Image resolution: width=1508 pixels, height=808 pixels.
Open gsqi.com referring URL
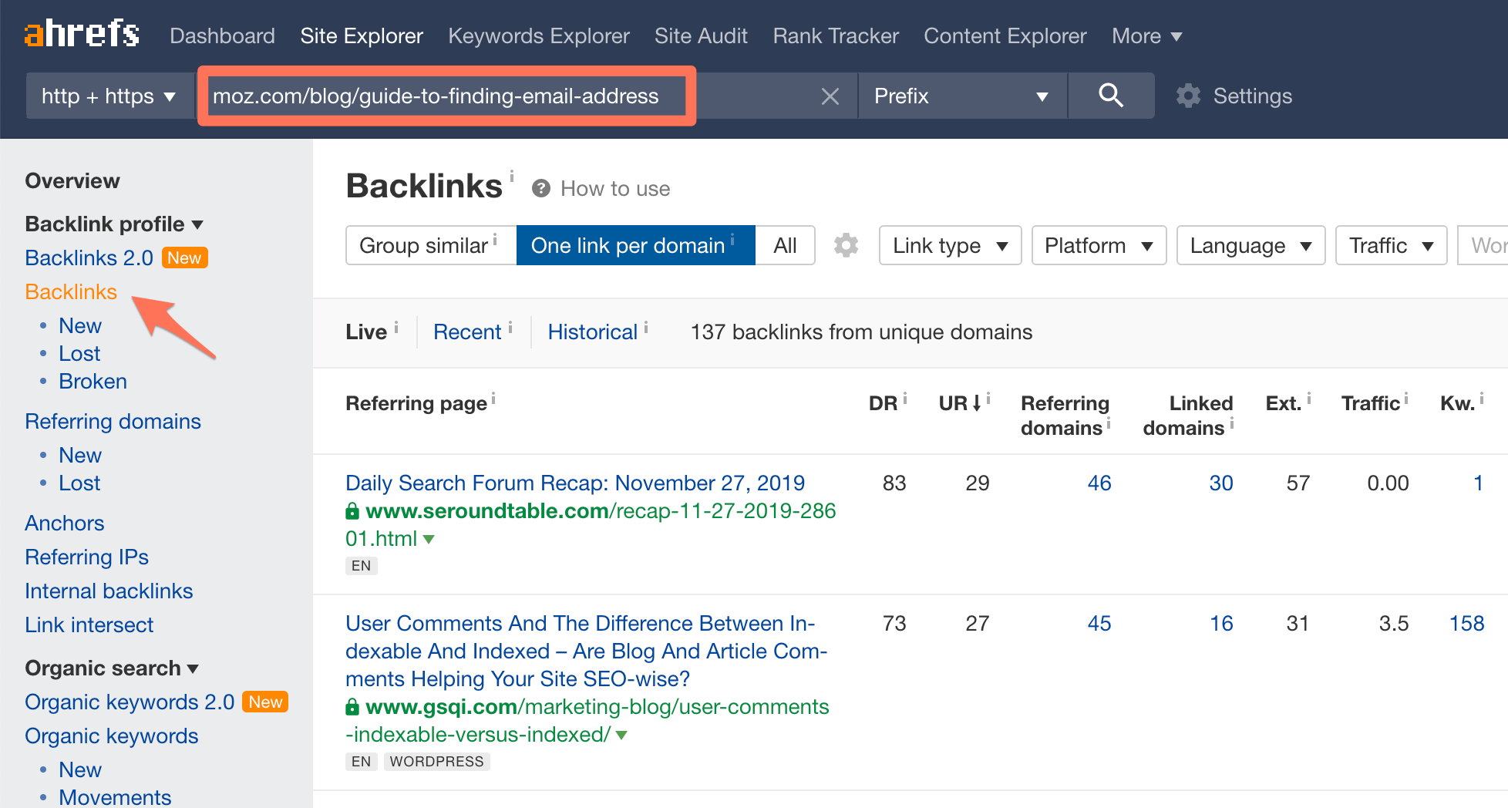click(x=587, y=720)
